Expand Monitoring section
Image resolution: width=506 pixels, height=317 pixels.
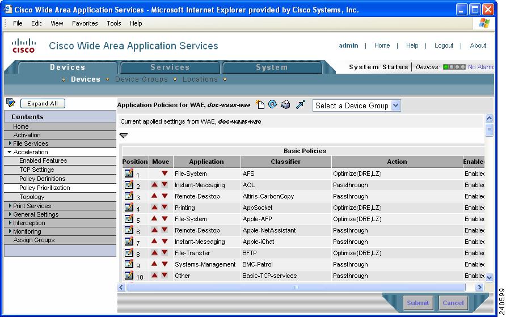coord(10,231)
